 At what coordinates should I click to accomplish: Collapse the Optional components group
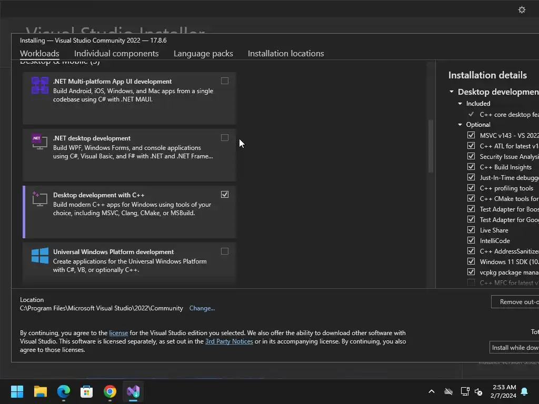pos(460,124)
